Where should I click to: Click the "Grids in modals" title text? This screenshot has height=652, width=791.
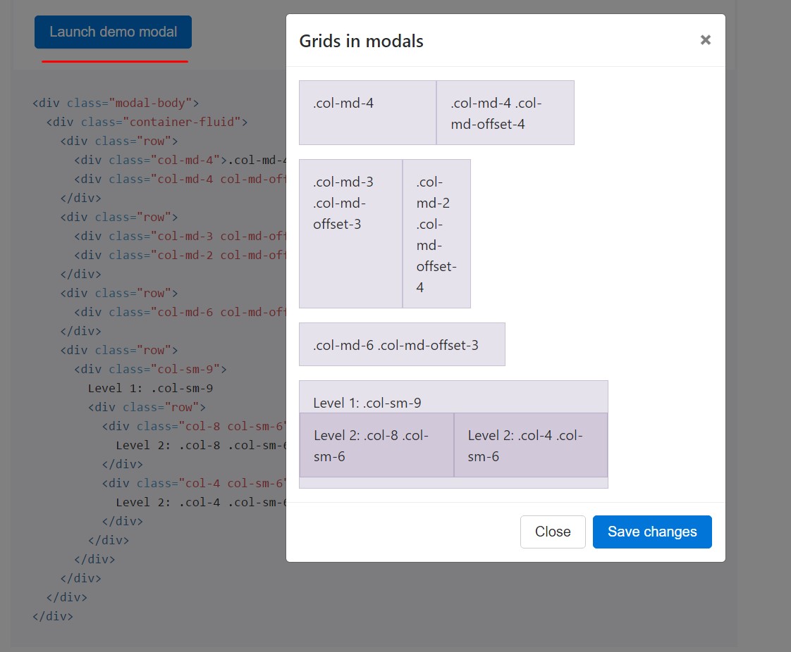(361, 41)
